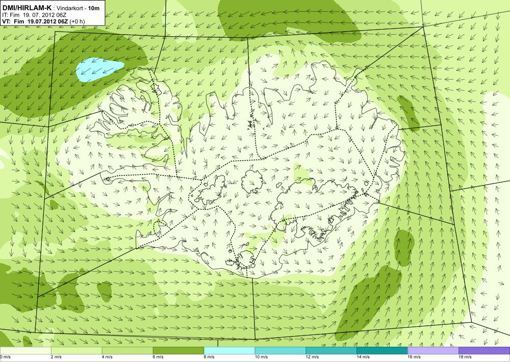Click the 4–6 m/s legend color swatch

tap(127, 351)
